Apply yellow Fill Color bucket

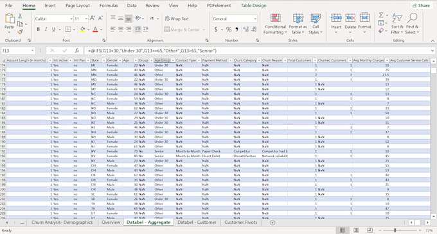click(82, 29)
